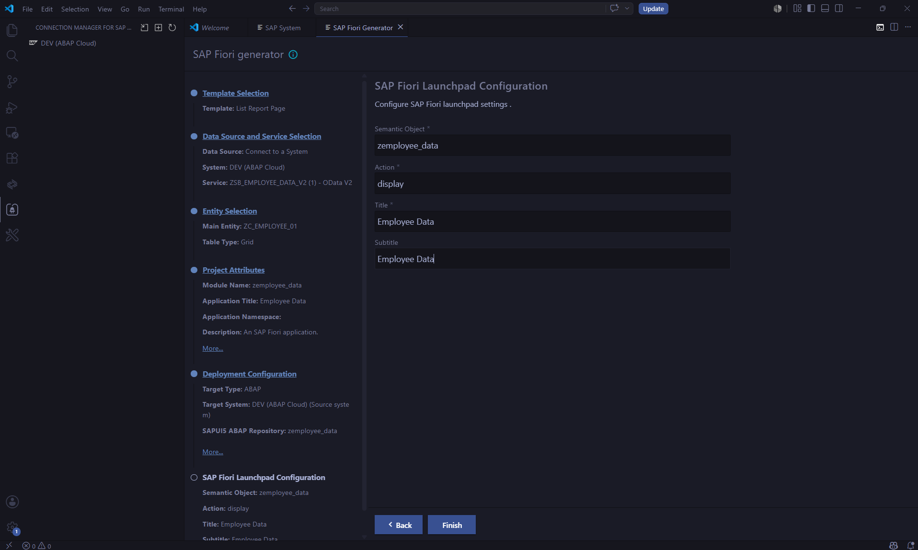Click the Title input field
Viewport: 918px width, 550px height.
[552, 221]
